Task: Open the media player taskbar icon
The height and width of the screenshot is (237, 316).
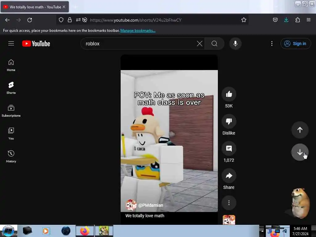Action: (x=46, y=231)
